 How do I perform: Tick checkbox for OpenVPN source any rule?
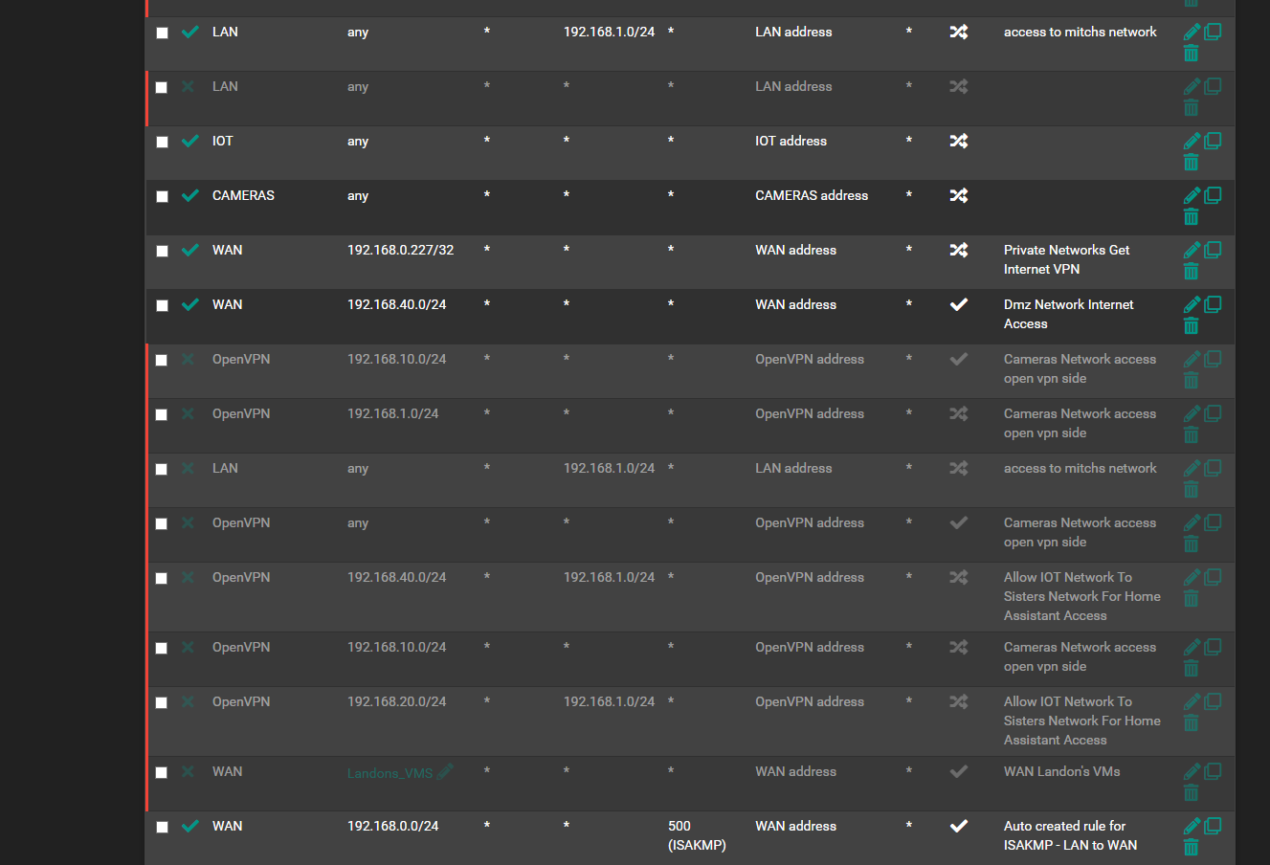point(162,523)
